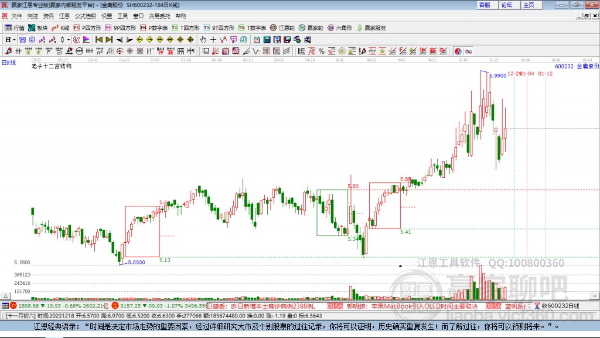Click the 5.0500 low price label
Viewport: 600px width, 338px height.
(136, 263)
